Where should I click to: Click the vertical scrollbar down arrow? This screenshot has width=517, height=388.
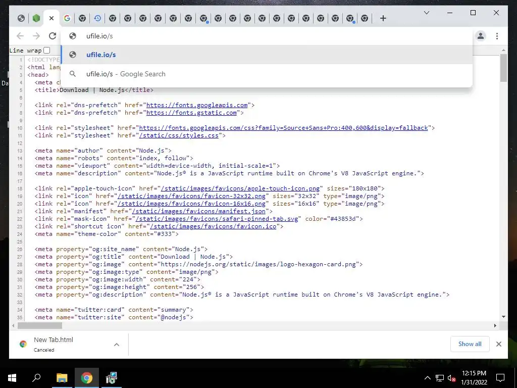coord(503,317)
